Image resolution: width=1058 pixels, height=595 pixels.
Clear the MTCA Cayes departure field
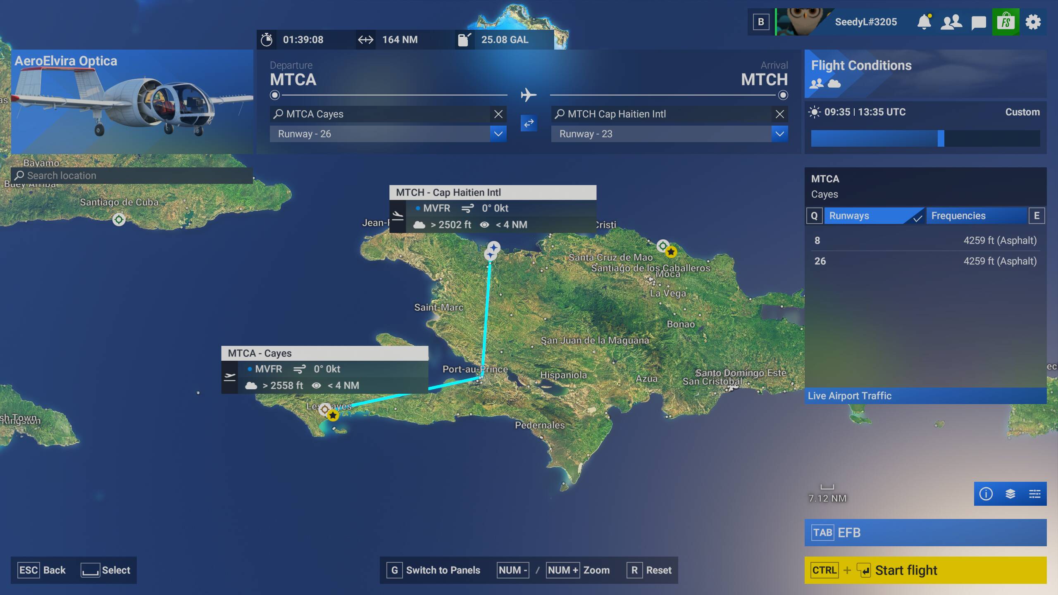pyautogui.click(x=498, y=114)
